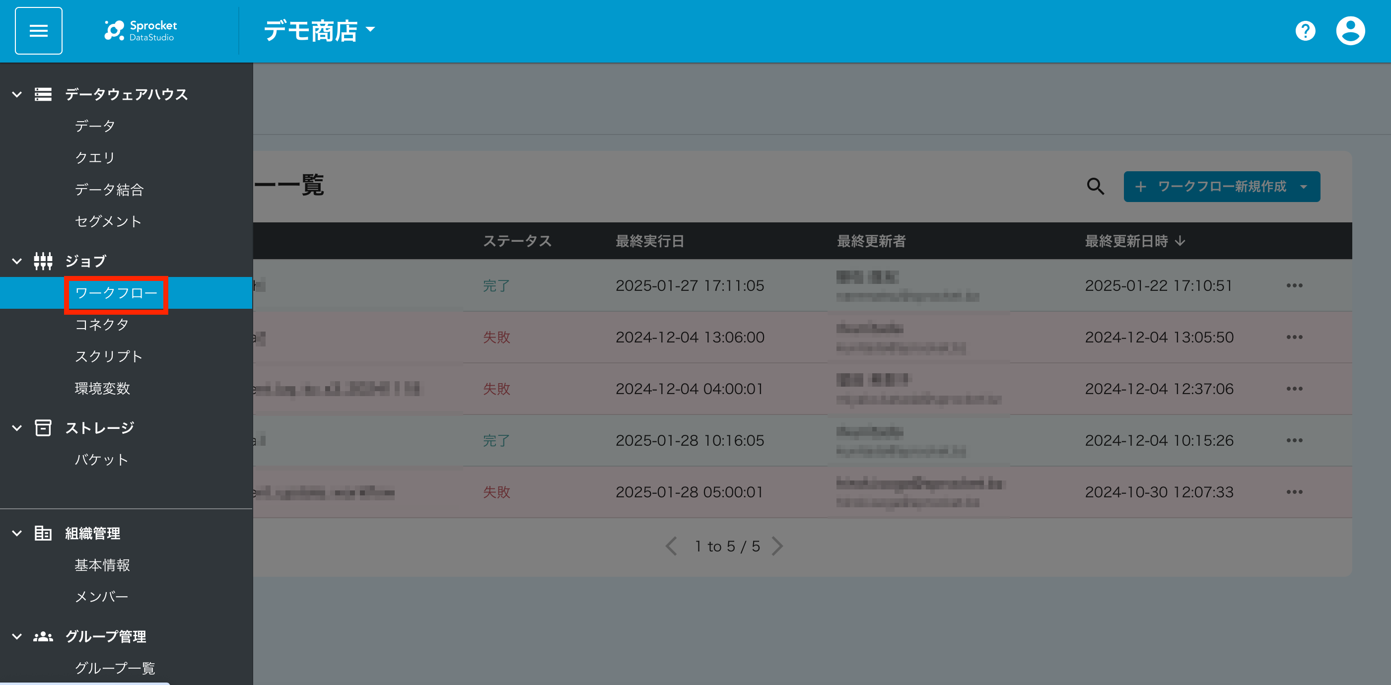Click 失敗 status dated 2025-01-28 05:00:01
The height and width of the screenshot is (685, 1391).
pos(496,492)
